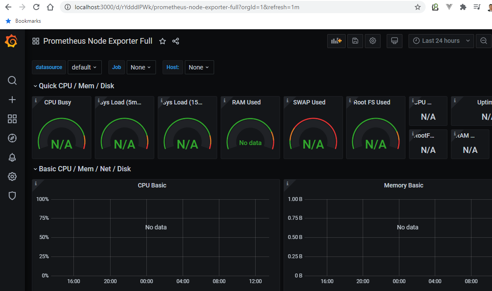Show info for the CPU Busy panel

pos(36,100)
